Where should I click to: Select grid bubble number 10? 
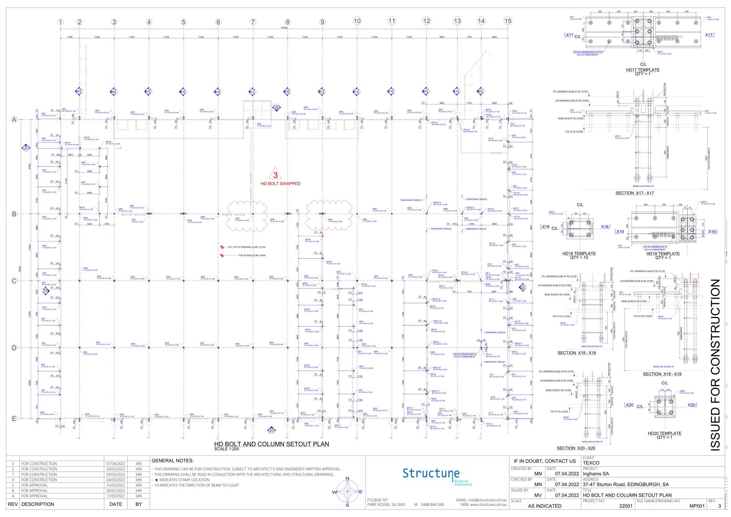coord(357,21)
